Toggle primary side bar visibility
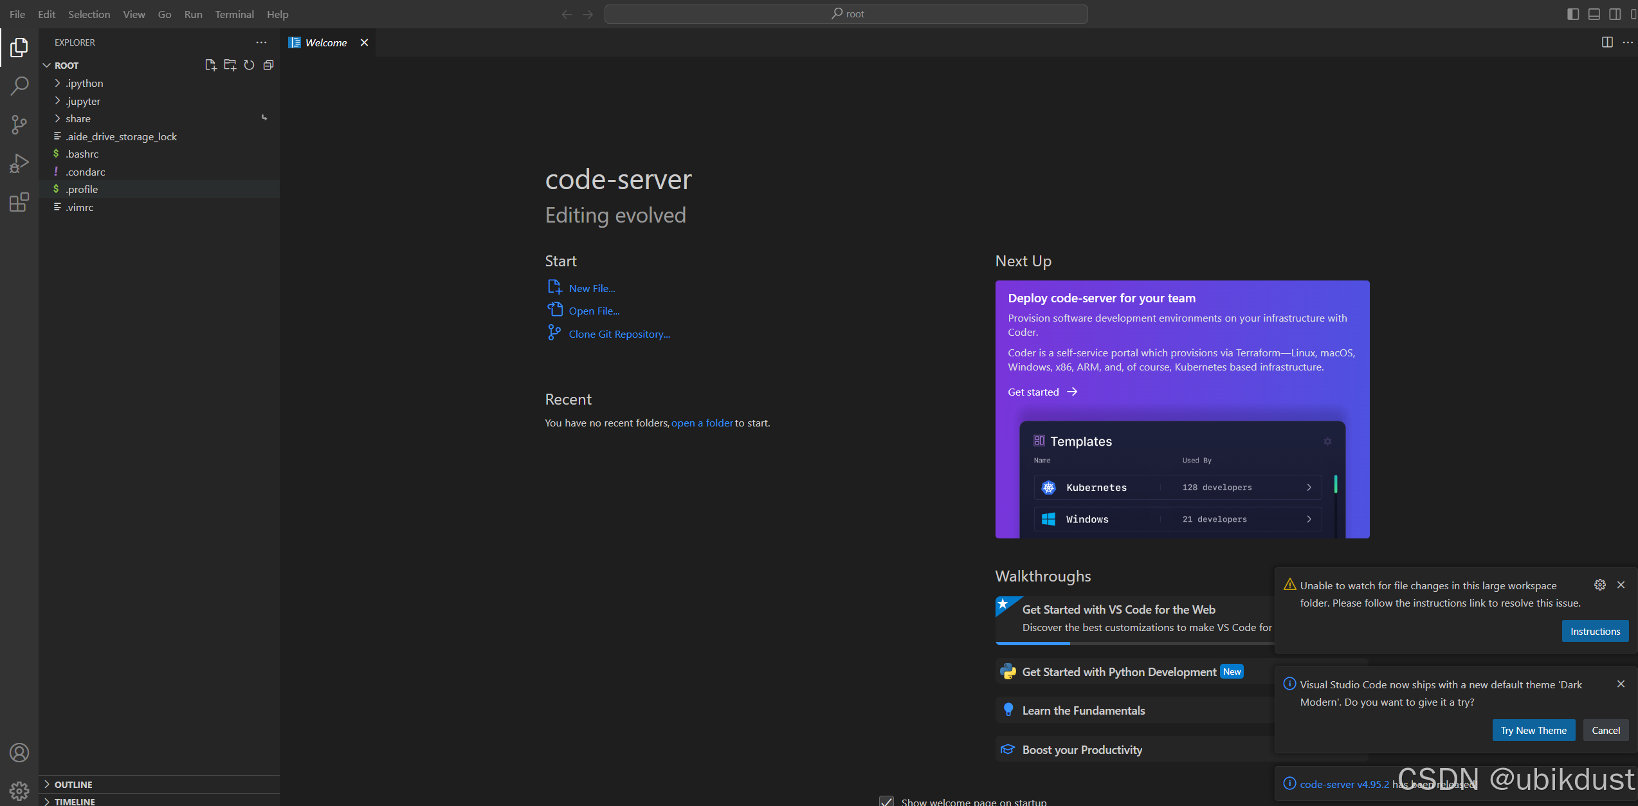 tap(1573, 14)
